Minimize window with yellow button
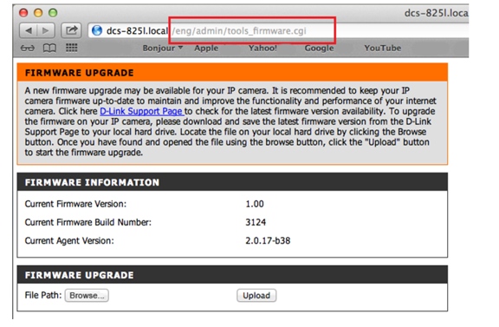Screen dimensions: 499x327 (38, 13)
